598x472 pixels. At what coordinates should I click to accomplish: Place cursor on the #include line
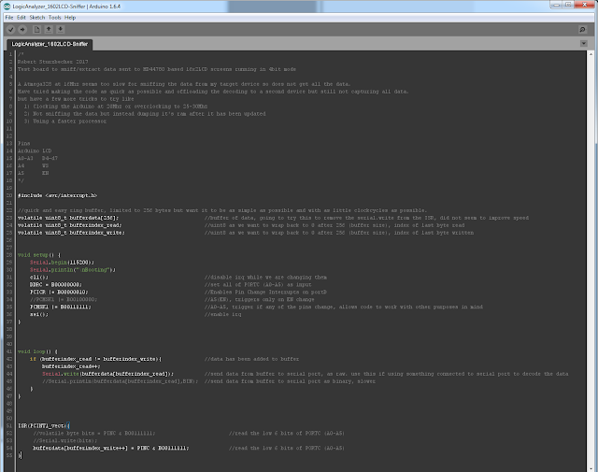pos(57,195)
